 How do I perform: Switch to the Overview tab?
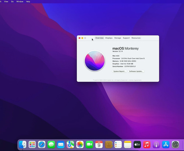pyautogui.click(x=99, y=38)
